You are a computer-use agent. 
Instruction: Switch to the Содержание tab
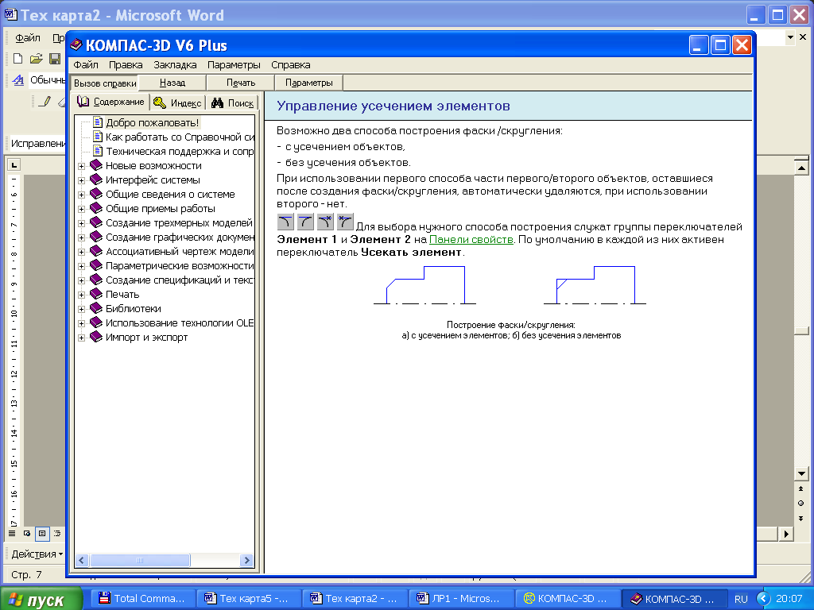pos(110,102)
